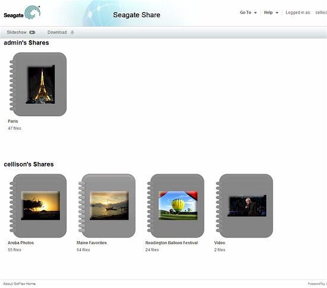Click the Maine Favorites label
Image resolution: width=327 pixels, height=288 pixels.
[x=92, y=243]
